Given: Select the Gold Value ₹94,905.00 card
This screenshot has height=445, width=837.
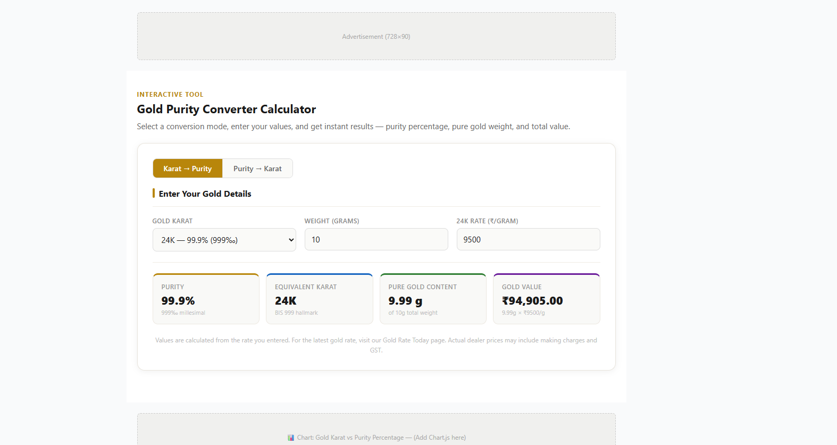Looking at the screenshot, I should coord(547,299).
